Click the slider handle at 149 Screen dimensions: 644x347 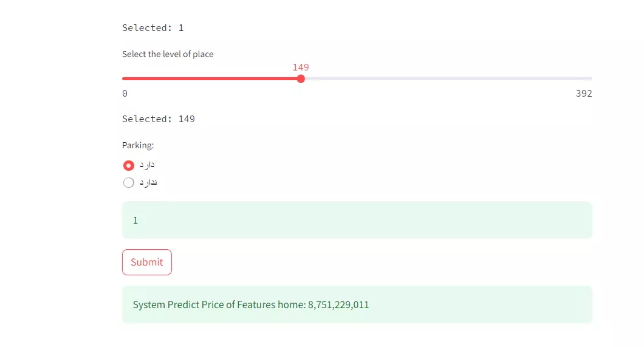click(x=301, y=78)
